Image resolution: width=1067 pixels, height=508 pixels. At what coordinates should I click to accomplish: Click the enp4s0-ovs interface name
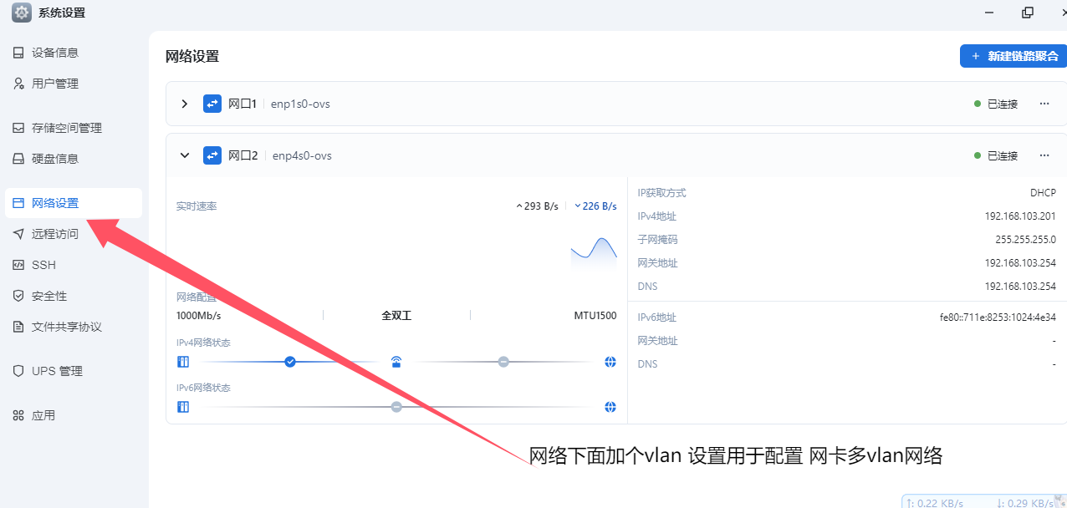click(302, 156)
